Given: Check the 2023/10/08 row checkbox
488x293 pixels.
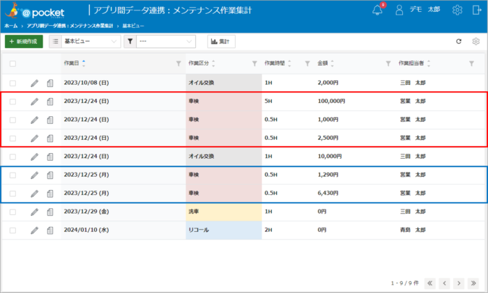Looking at the screenshot, I should pyautogui.click(x=13, y=84).
